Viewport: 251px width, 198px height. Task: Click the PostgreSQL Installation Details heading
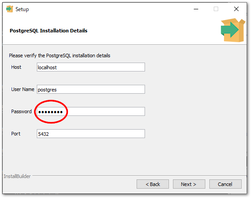point(48,31)
